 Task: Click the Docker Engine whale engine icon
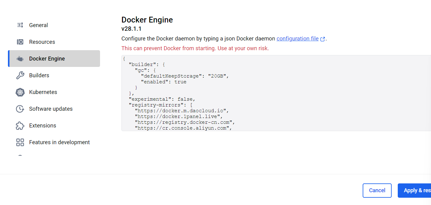20,58
